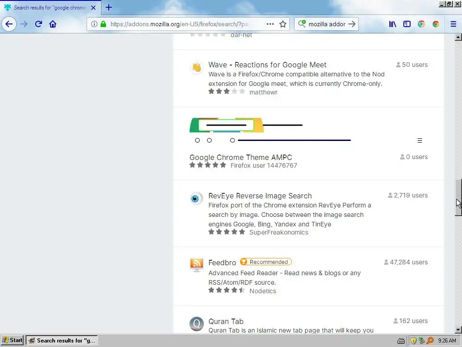The height and width of the screenshot is (347, 462).
Task: Click the second Chrome extension toolbar icon
Action: (x=436, y=24)
